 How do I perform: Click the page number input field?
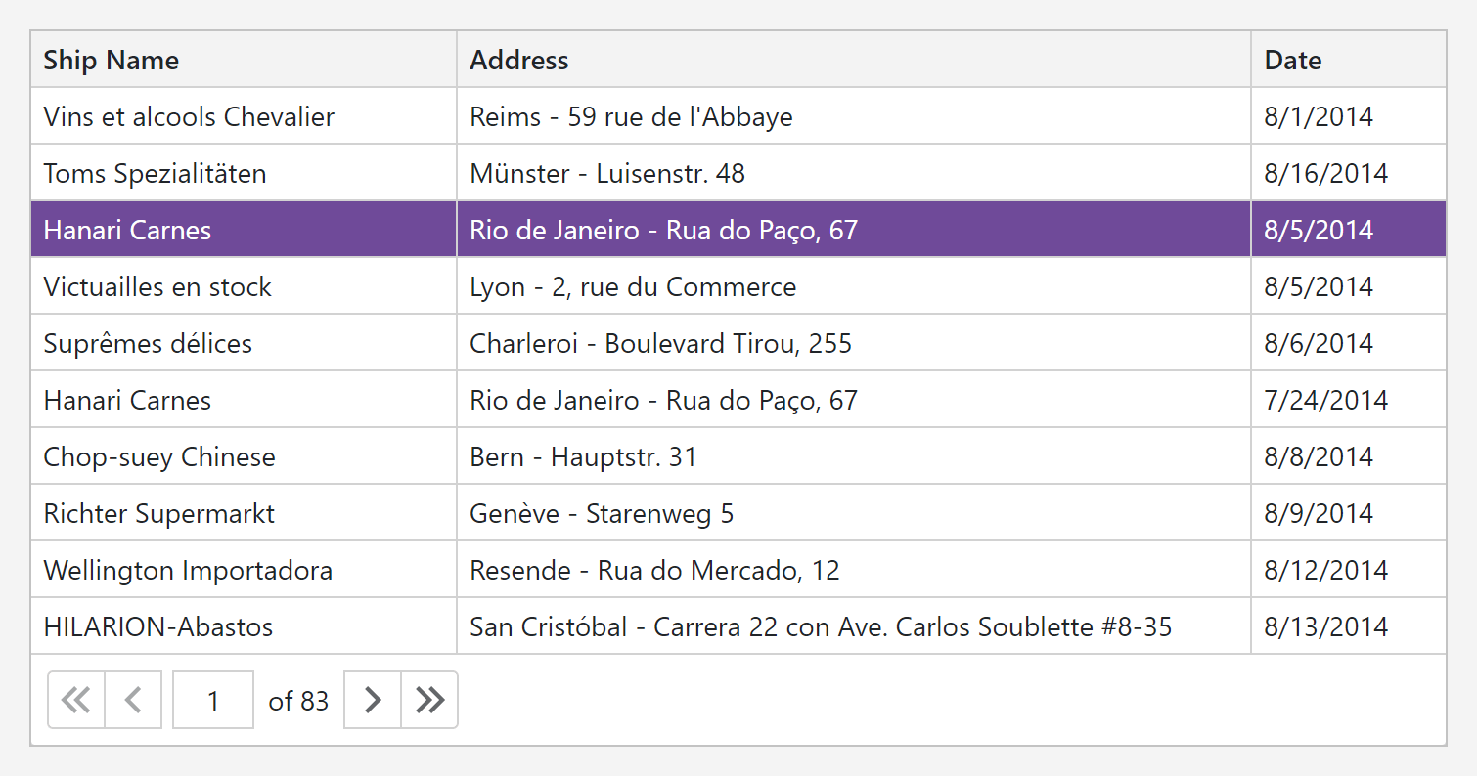click(213, 700)
